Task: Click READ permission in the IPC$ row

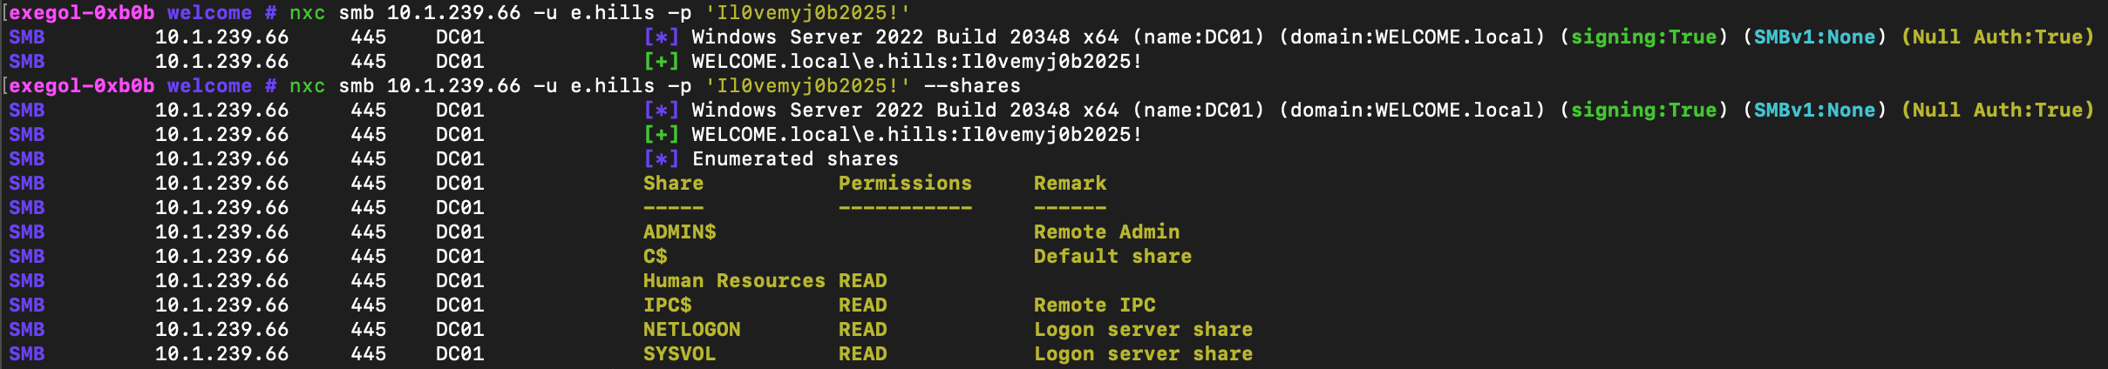Action: 862,305
